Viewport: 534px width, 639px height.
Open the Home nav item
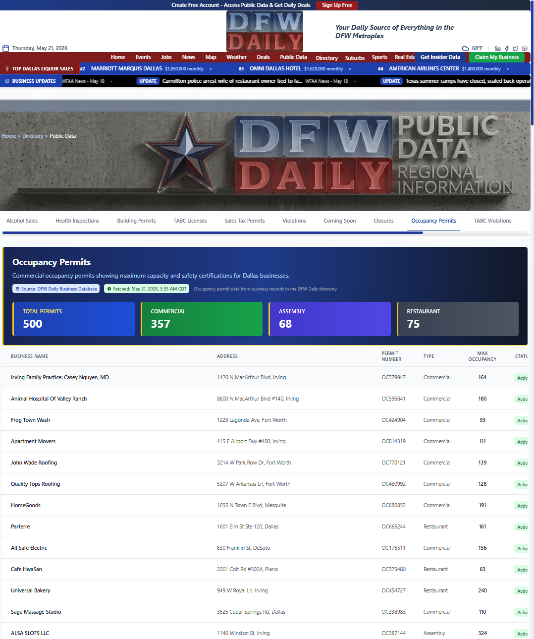(118, 57)
